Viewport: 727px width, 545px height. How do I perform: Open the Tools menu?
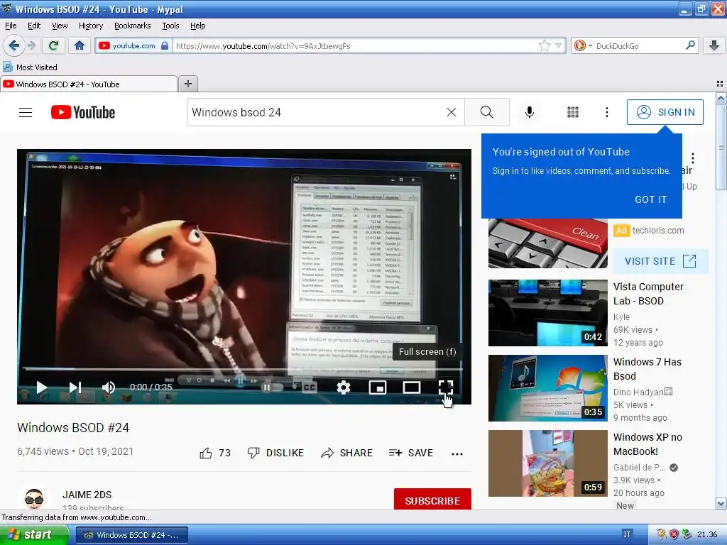pyautogui.click(x=170, y=26)
